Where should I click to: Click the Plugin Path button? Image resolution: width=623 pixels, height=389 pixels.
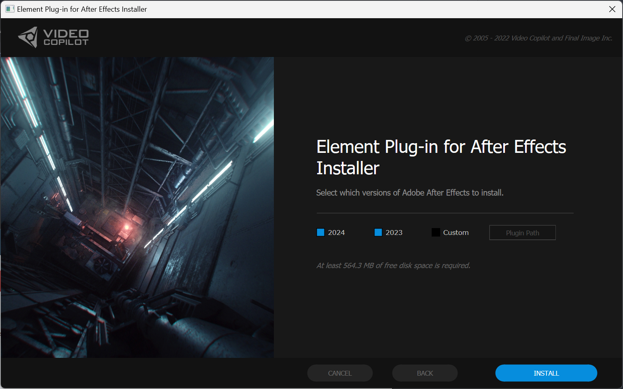(x=522, y=233)
